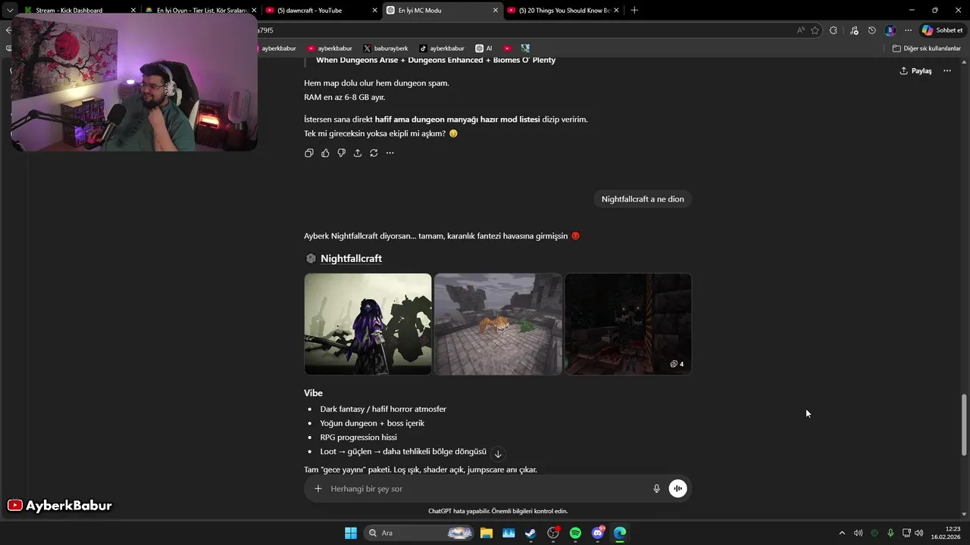Click the Vibe section heading
This screenshot has width=970, height=545.
pos(313,393)
